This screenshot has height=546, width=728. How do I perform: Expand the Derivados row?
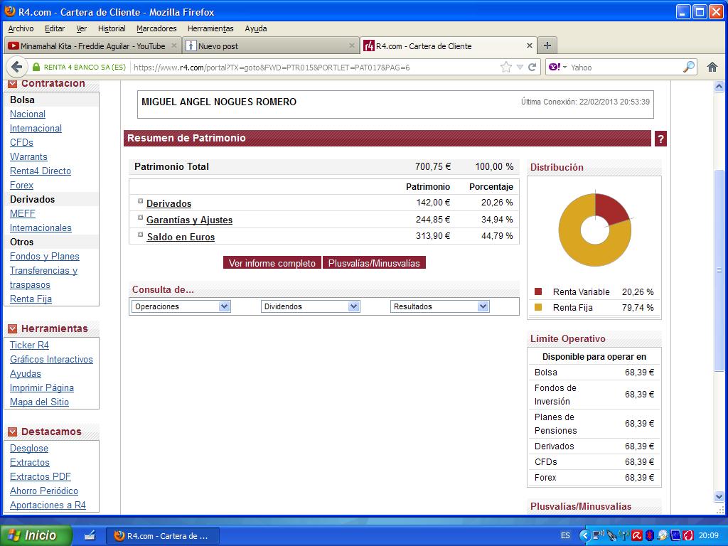(141, 201)
